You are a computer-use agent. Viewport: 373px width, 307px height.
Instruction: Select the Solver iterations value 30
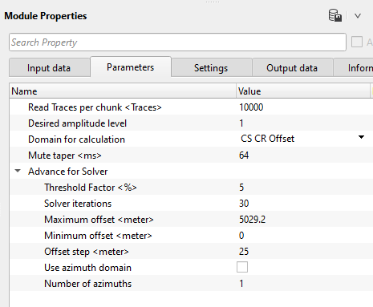point(244,204)
